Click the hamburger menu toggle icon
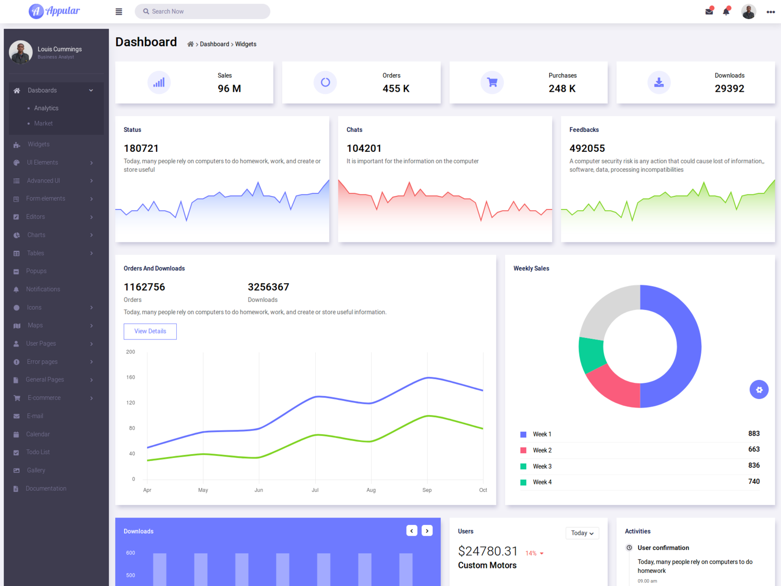The width and height of the screenshot is (781, 586). (x=119, y=12)
